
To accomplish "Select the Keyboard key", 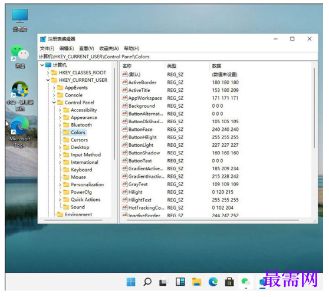I will [81, 170].
